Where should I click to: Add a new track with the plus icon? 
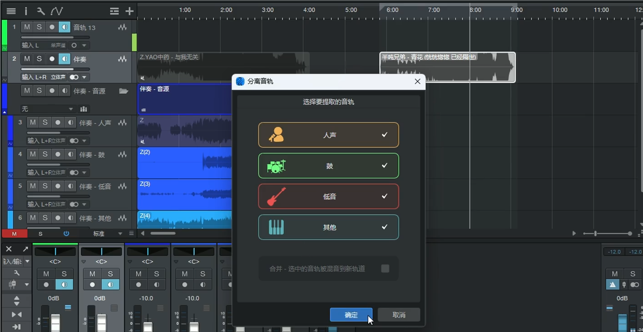130,11
